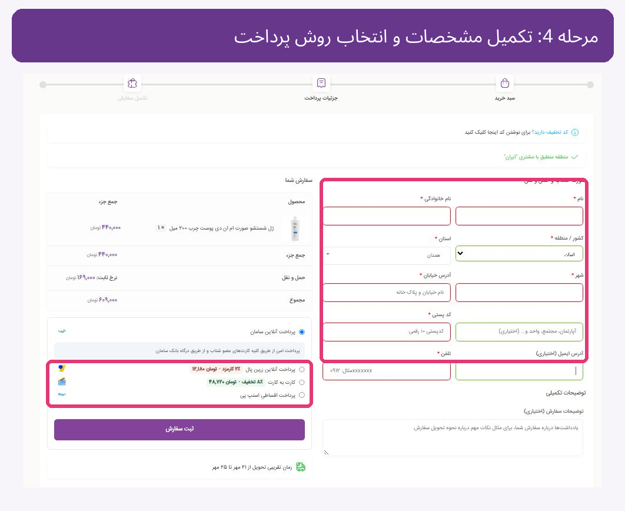Click the shopping cart step icon
The height and width of the screenshot is (511, 625).
coord(504,83)
